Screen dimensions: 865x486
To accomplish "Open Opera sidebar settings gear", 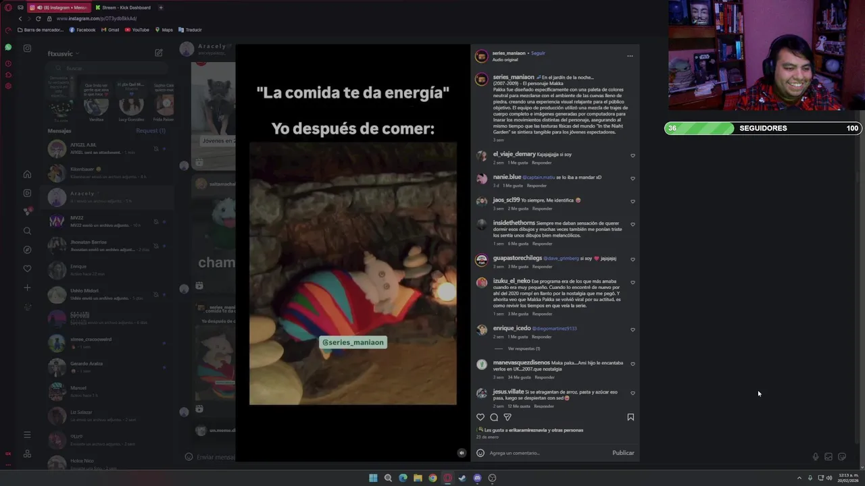I will click(x=8, y=86).
